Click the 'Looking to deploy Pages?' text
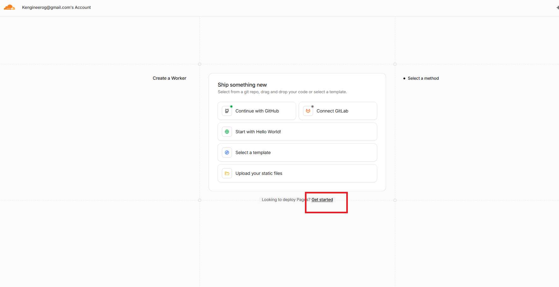 286,200
